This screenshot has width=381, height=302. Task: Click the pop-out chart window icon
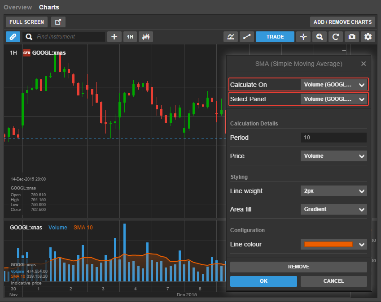coord(58,22)
